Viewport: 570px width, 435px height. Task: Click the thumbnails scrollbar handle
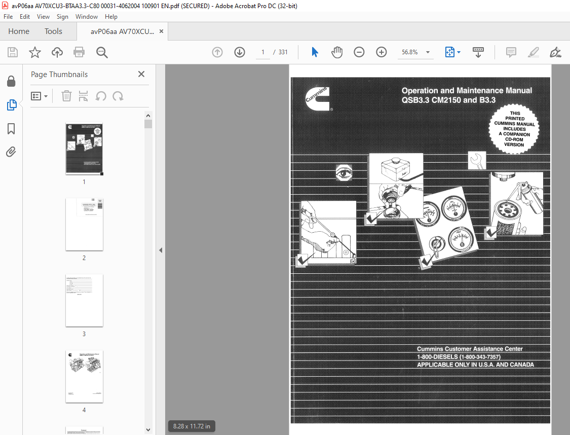tap(148, 124)
